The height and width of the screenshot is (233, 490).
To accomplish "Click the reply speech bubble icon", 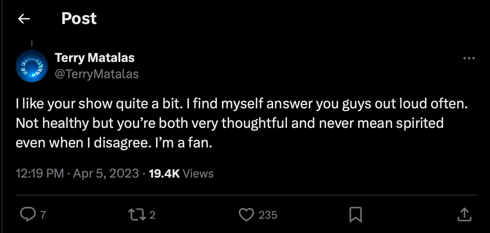I will pyautogui.click(x=27, y=214).
